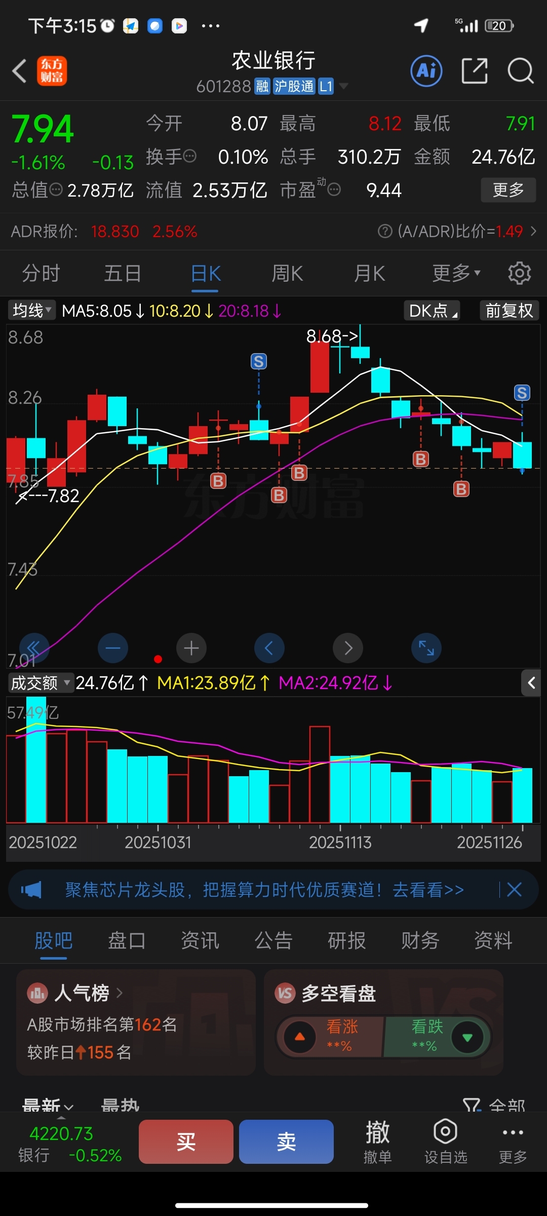Open the Eastmoney logo icon
This screenshot has height=1216, width=547.
tap(52, 71)
